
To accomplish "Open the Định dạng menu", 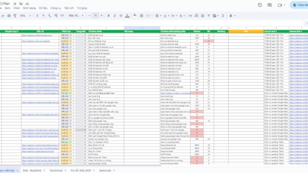I will [30, 8].
